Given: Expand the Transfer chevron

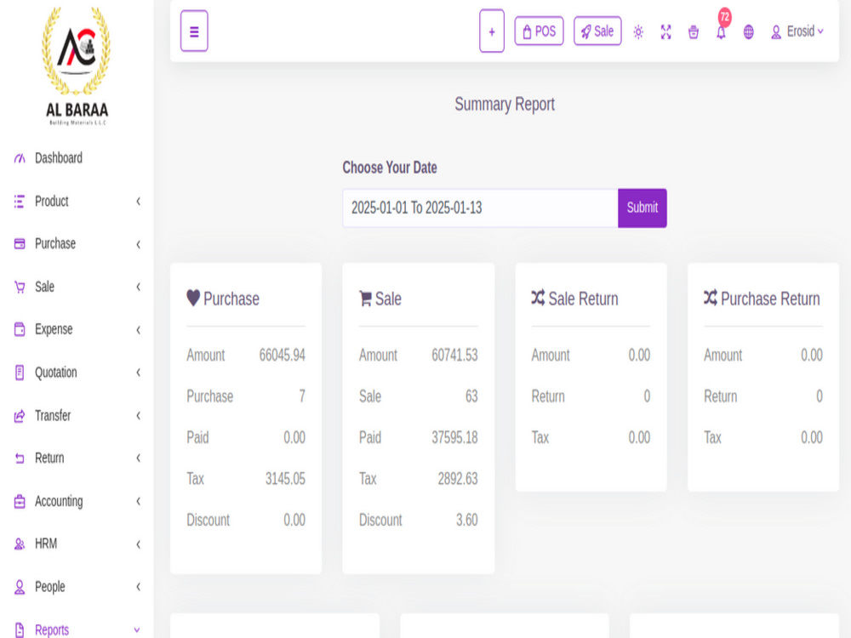Looking at the screenshot, I should [x=139, y=416].
